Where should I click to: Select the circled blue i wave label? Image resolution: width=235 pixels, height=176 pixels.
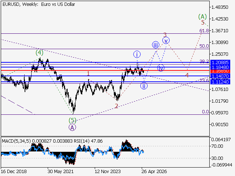tap(137, 54)
